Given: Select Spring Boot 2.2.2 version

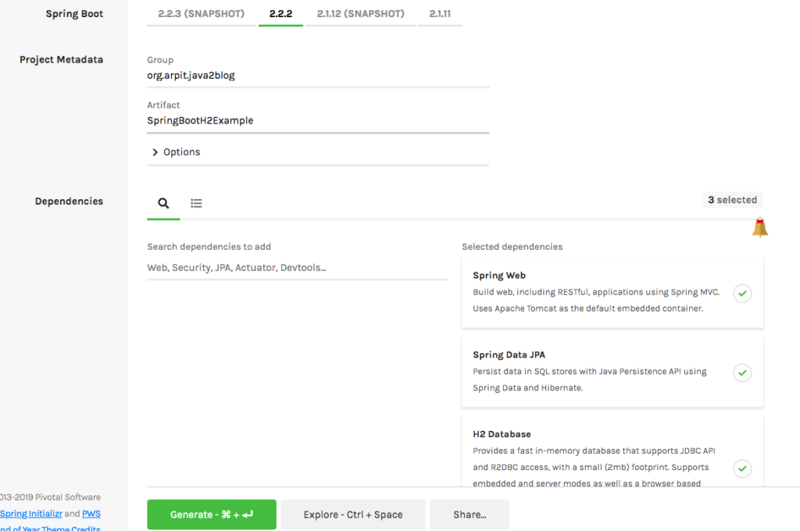Looking at the screenshot, I should tap(280, 14).
